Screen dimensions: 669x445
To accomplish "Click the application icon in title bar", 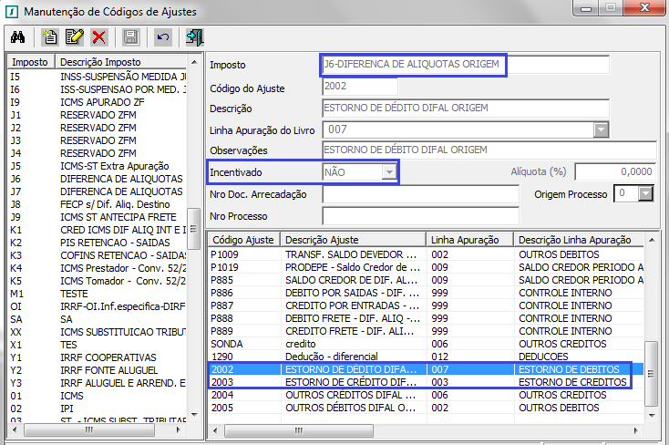I will pyautogui.click(x=11, y=11).
